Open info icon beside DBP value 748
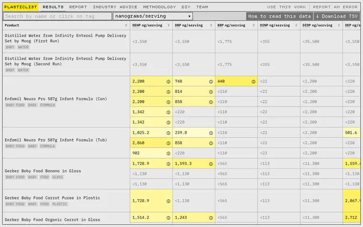363x227 pixels. (x=211, y=82)
